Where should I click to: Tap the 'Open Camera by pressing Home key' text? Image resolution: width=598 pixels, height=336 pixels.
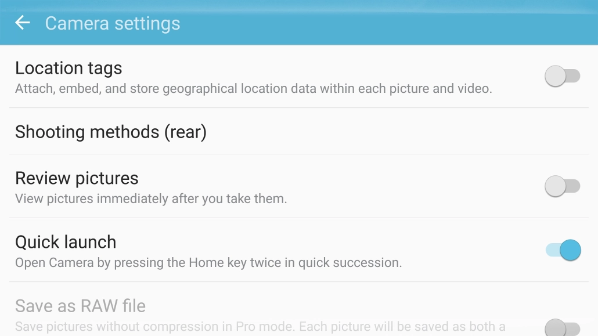208,263
